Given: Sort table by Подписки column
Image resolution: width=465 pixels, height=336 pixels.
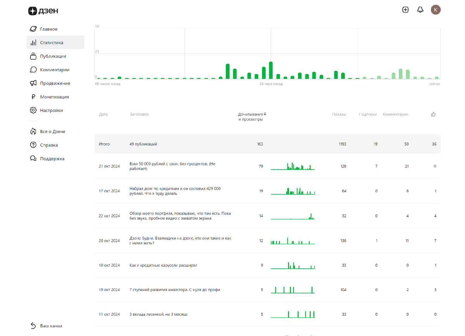Looking at the screenshot, I should tap(368, 114).
